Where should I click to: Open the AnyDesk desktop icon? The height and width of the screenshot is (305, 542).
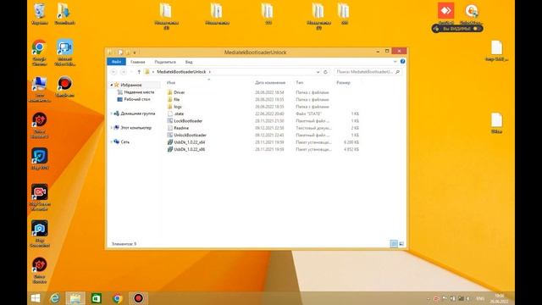coord(446,14)
